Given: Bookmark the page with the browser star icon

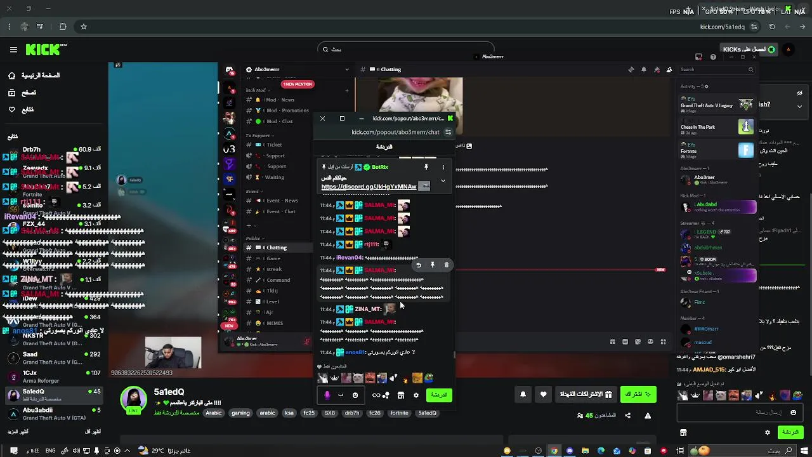Looking at the screenshot, I should pos(83,27).
